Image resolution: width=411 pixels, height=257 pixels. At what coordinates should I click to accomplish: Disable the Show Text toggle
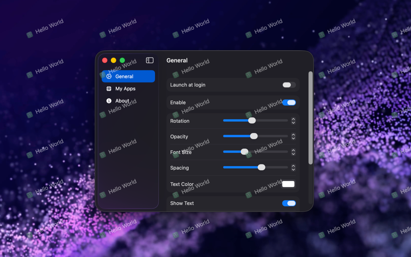tap(289, 203)
